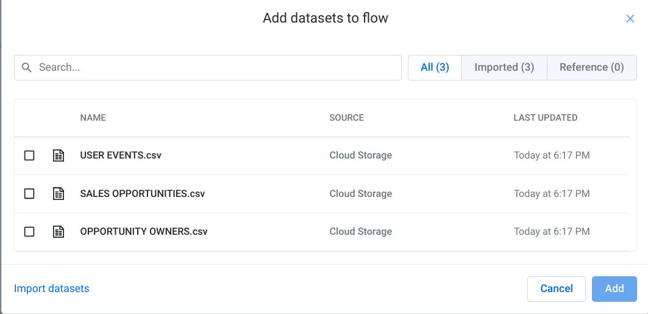Switch to the All (3) tab
648x314 pixels.
435,67
